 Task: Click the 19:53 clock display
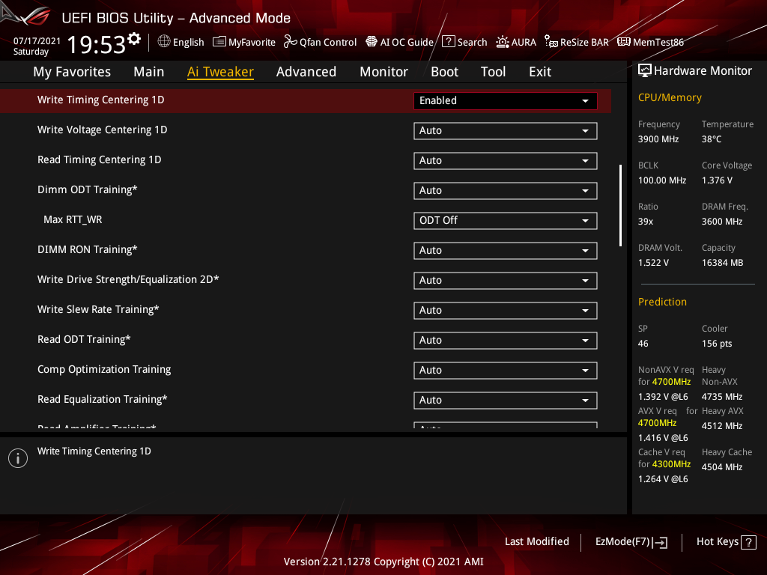pyautogui.click(x=96, y=44)
